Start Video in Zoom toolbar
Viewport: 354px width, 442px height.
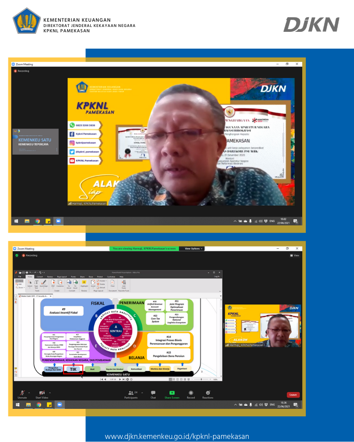pos(42,393)
